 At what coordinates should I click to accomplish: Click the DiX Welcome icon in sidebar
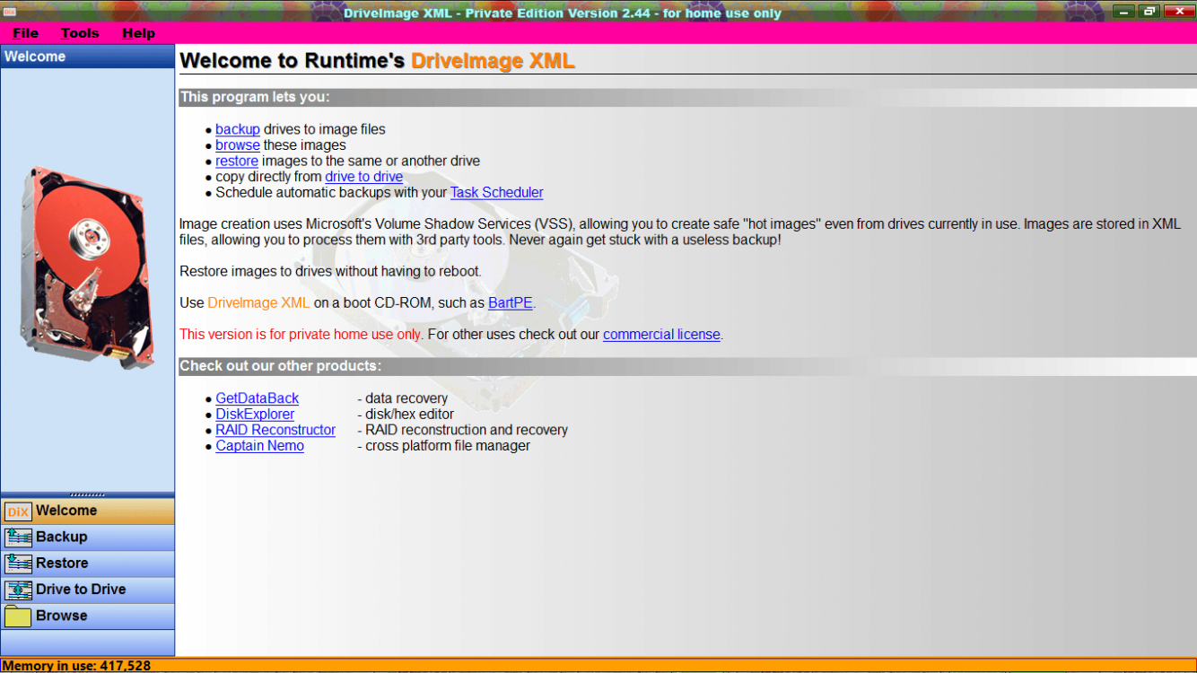pos(18,511)
